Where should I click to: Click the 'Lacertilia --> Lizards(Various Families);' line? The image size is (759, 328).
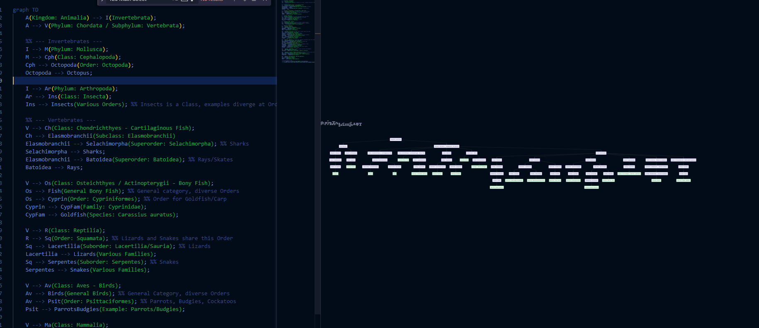[91, 254]
